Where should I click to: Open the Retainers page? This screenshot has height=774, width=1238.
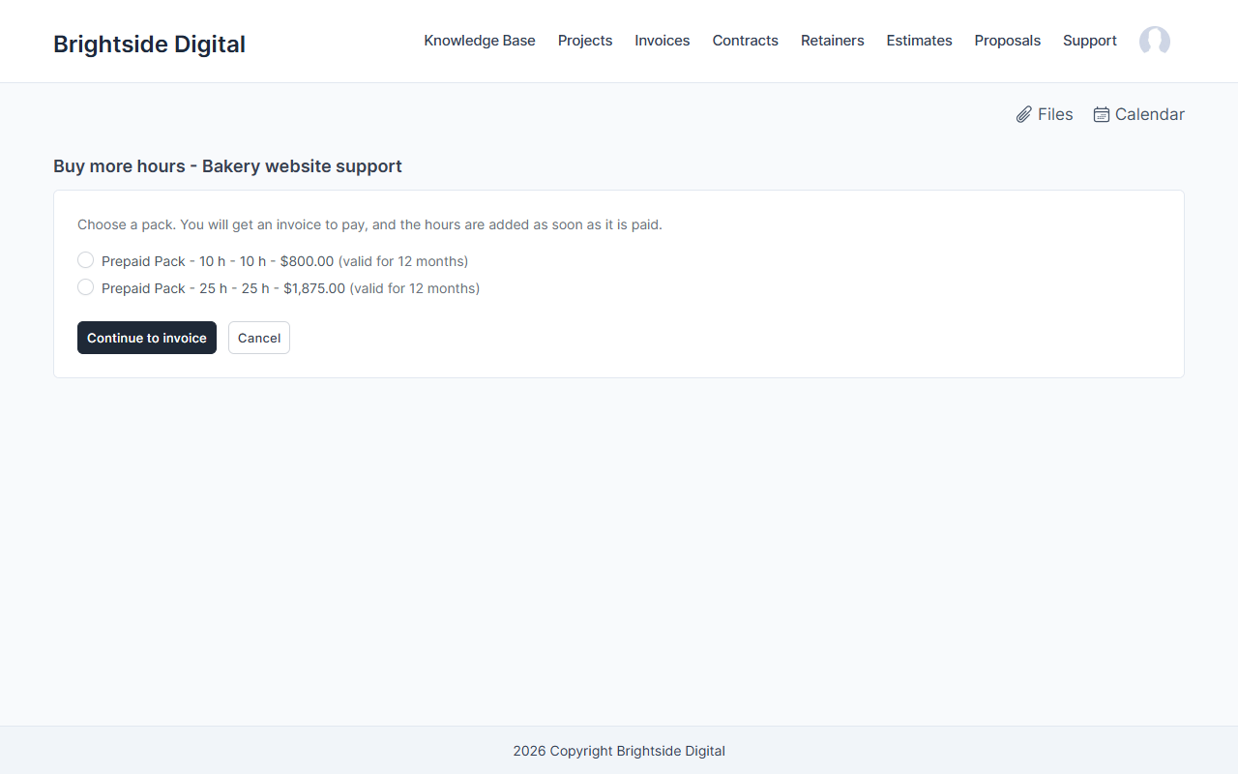pos(833,41)
